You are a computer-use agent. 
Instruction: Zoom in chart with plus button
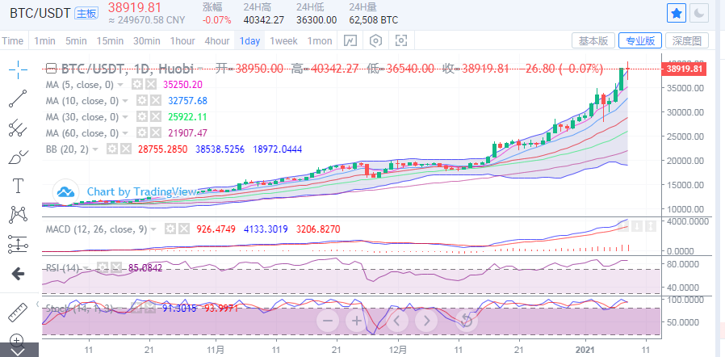tap(357, 321)
